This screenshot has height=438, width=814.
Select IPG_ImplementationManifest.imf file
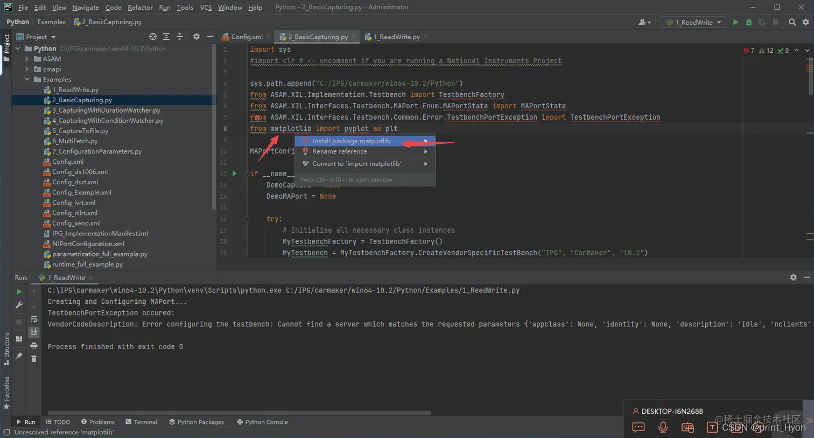100,233
